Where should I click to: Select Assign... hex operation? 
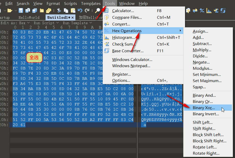pyautogui.click(x=208, y=31)
